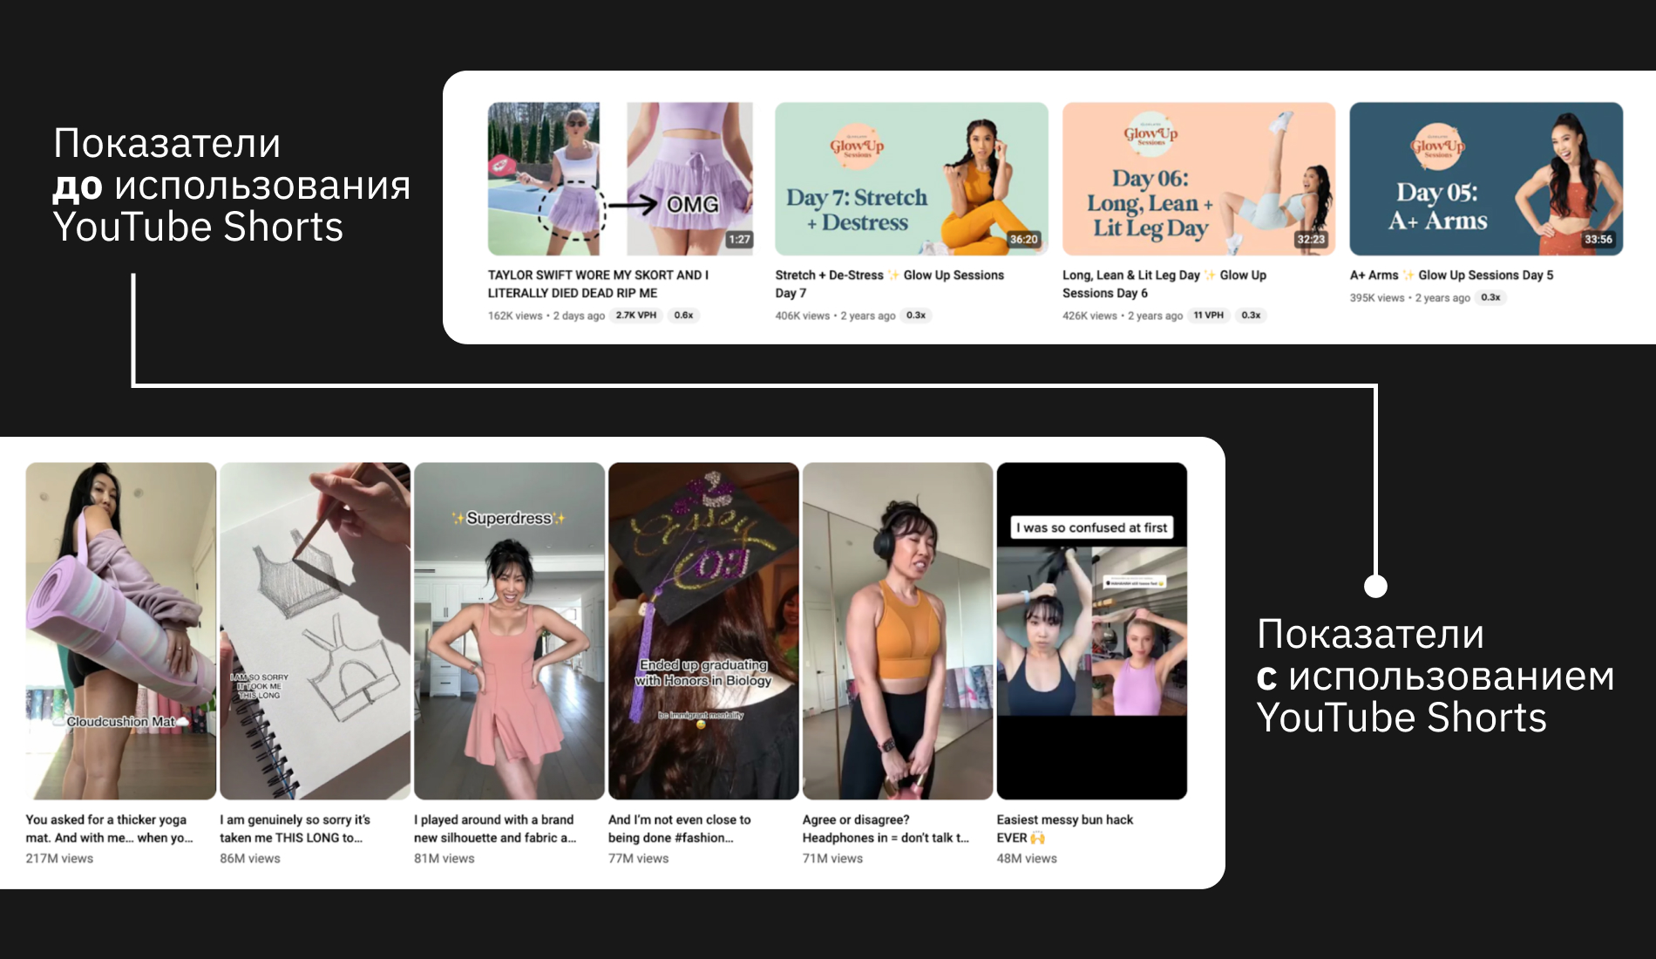Click the 'Long, Lean & Lit Leg Day' title
Viewport: 1656px width, 959px height.
point(1164,284)
